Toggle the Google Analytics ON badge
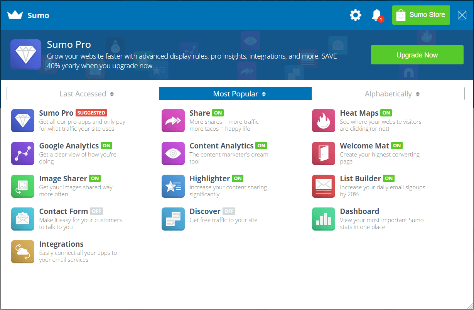Image resolution: width=474 pixels, height=310 pixels. point(106,146)
